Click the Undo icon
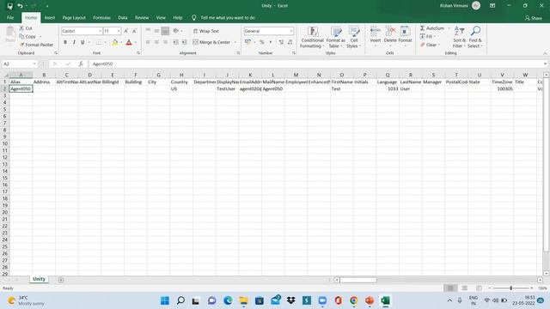The image size is (550, 309). (20, 6)
